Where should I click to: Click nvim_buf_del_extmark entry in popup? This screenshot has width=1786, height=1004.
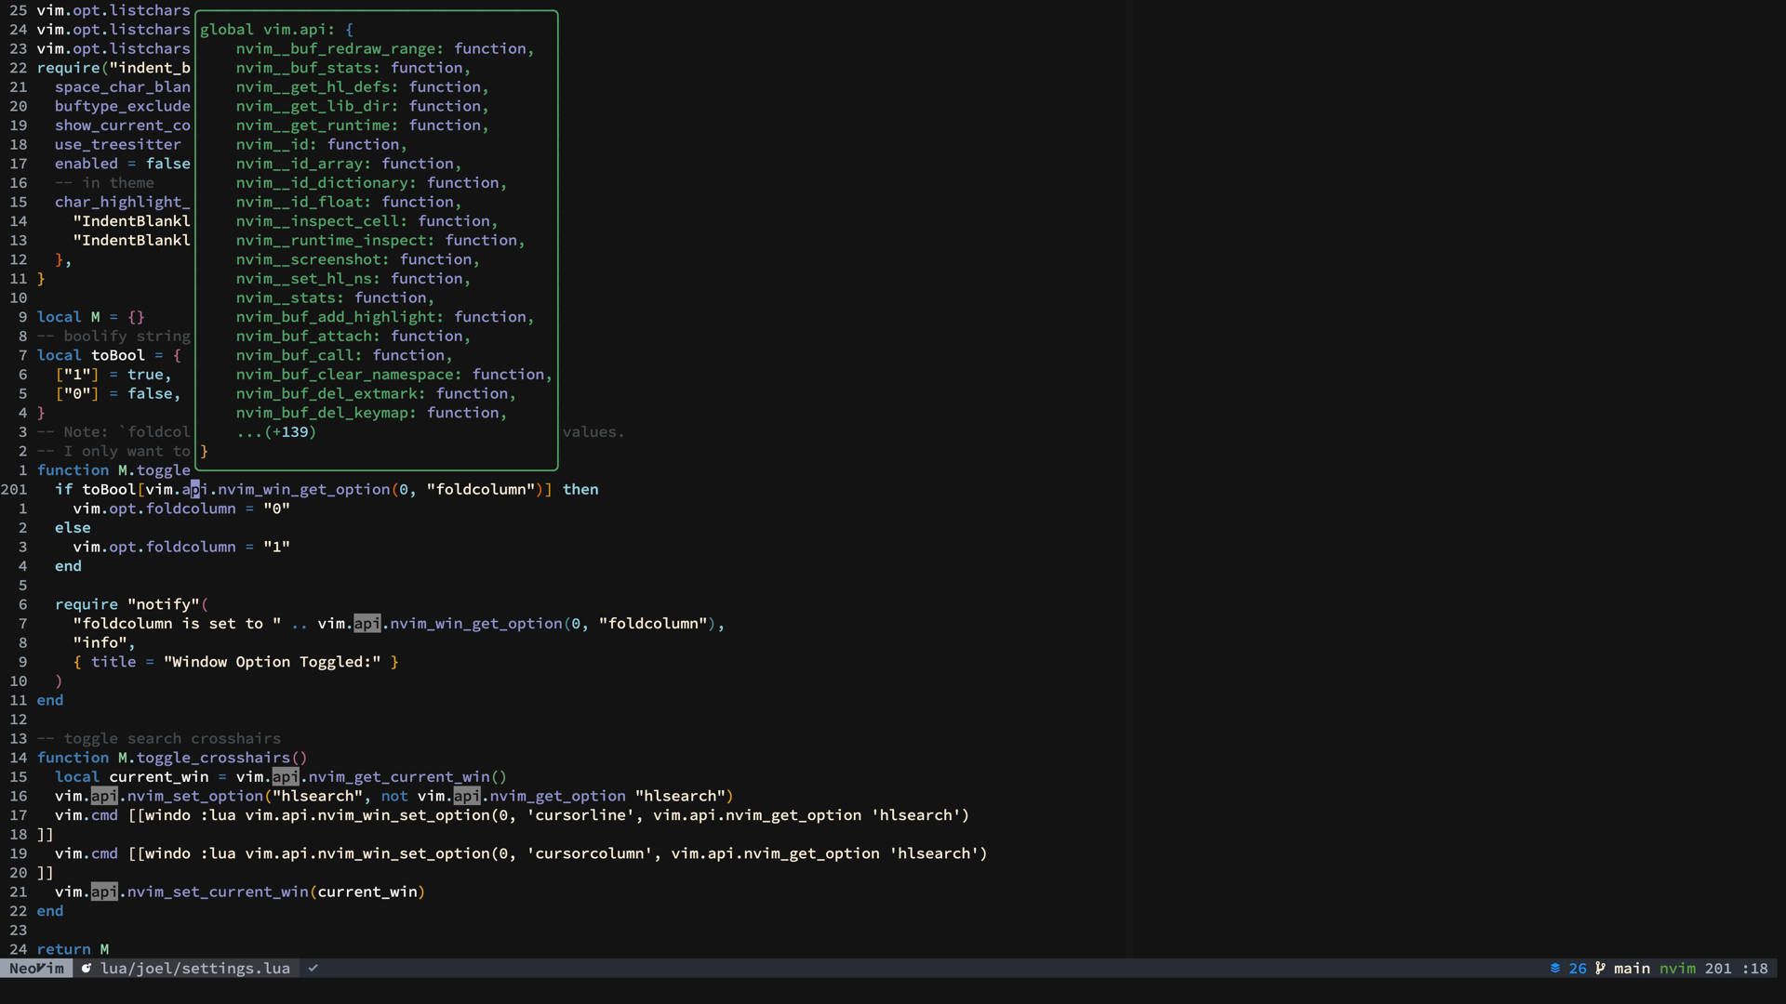point(376,393)
